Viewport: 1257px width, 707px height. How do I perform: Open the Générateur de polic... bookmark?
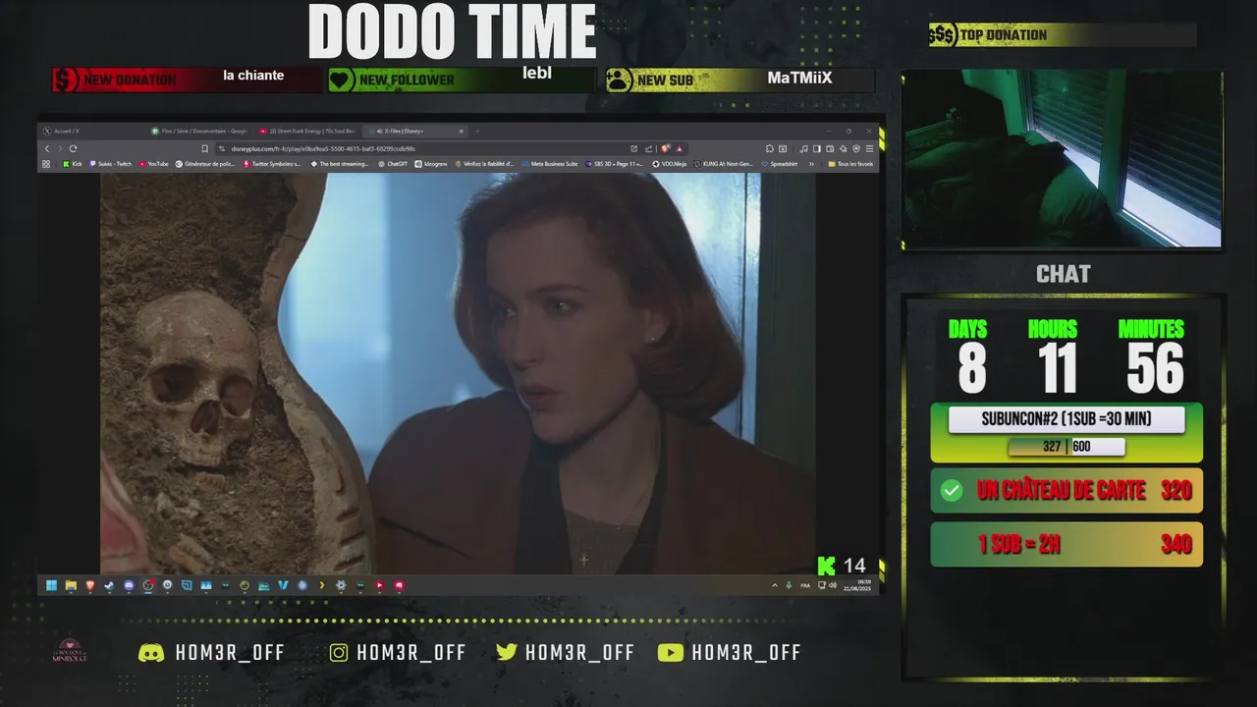tap(206, 164)
